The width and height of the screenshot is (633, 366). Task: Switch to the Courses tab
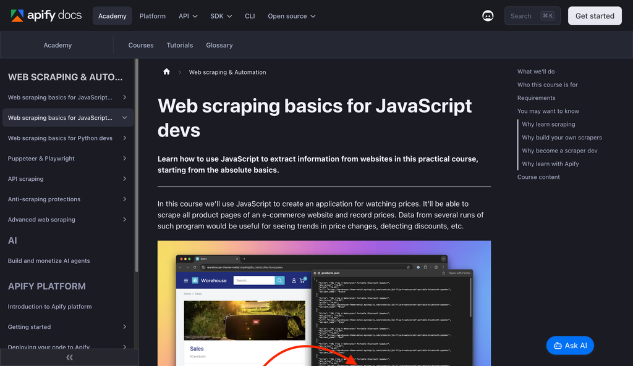click(141, 45)
